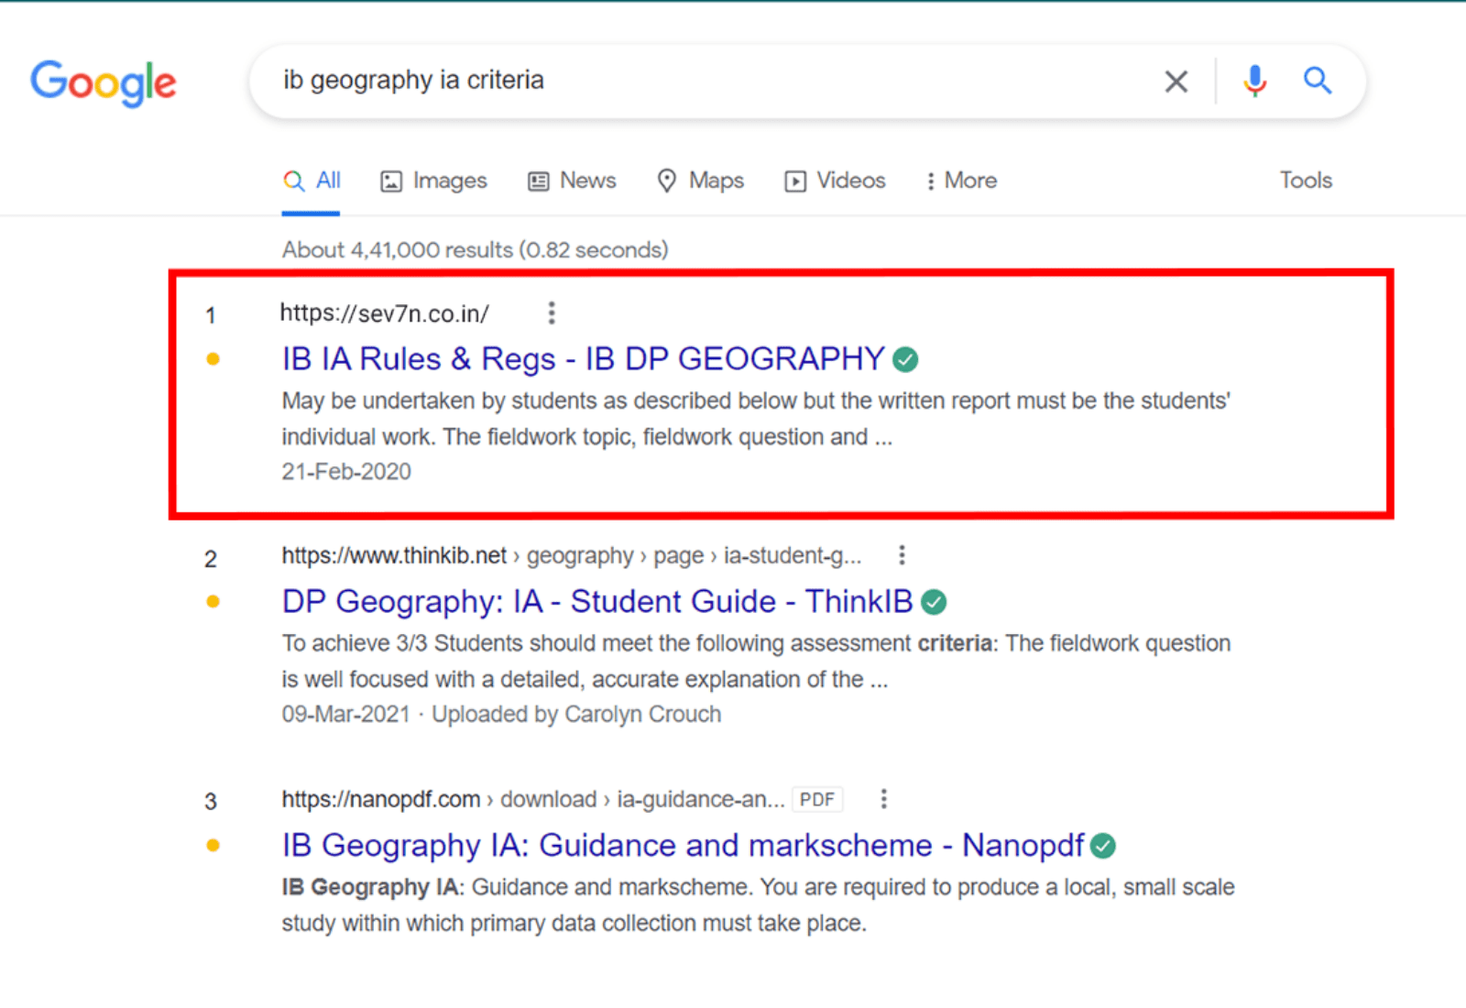The image size is (1466, 1008).
Task: Click the blue magnifying glass search icon
Action: (1317, 82)
